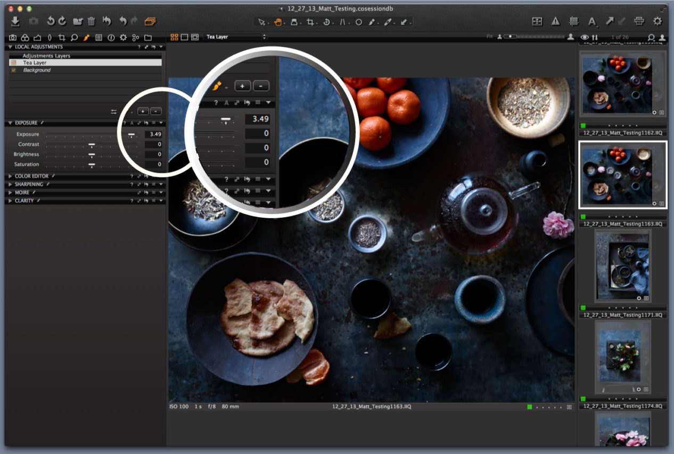Open the Exposure warning overlay icon

pos(555,21)
